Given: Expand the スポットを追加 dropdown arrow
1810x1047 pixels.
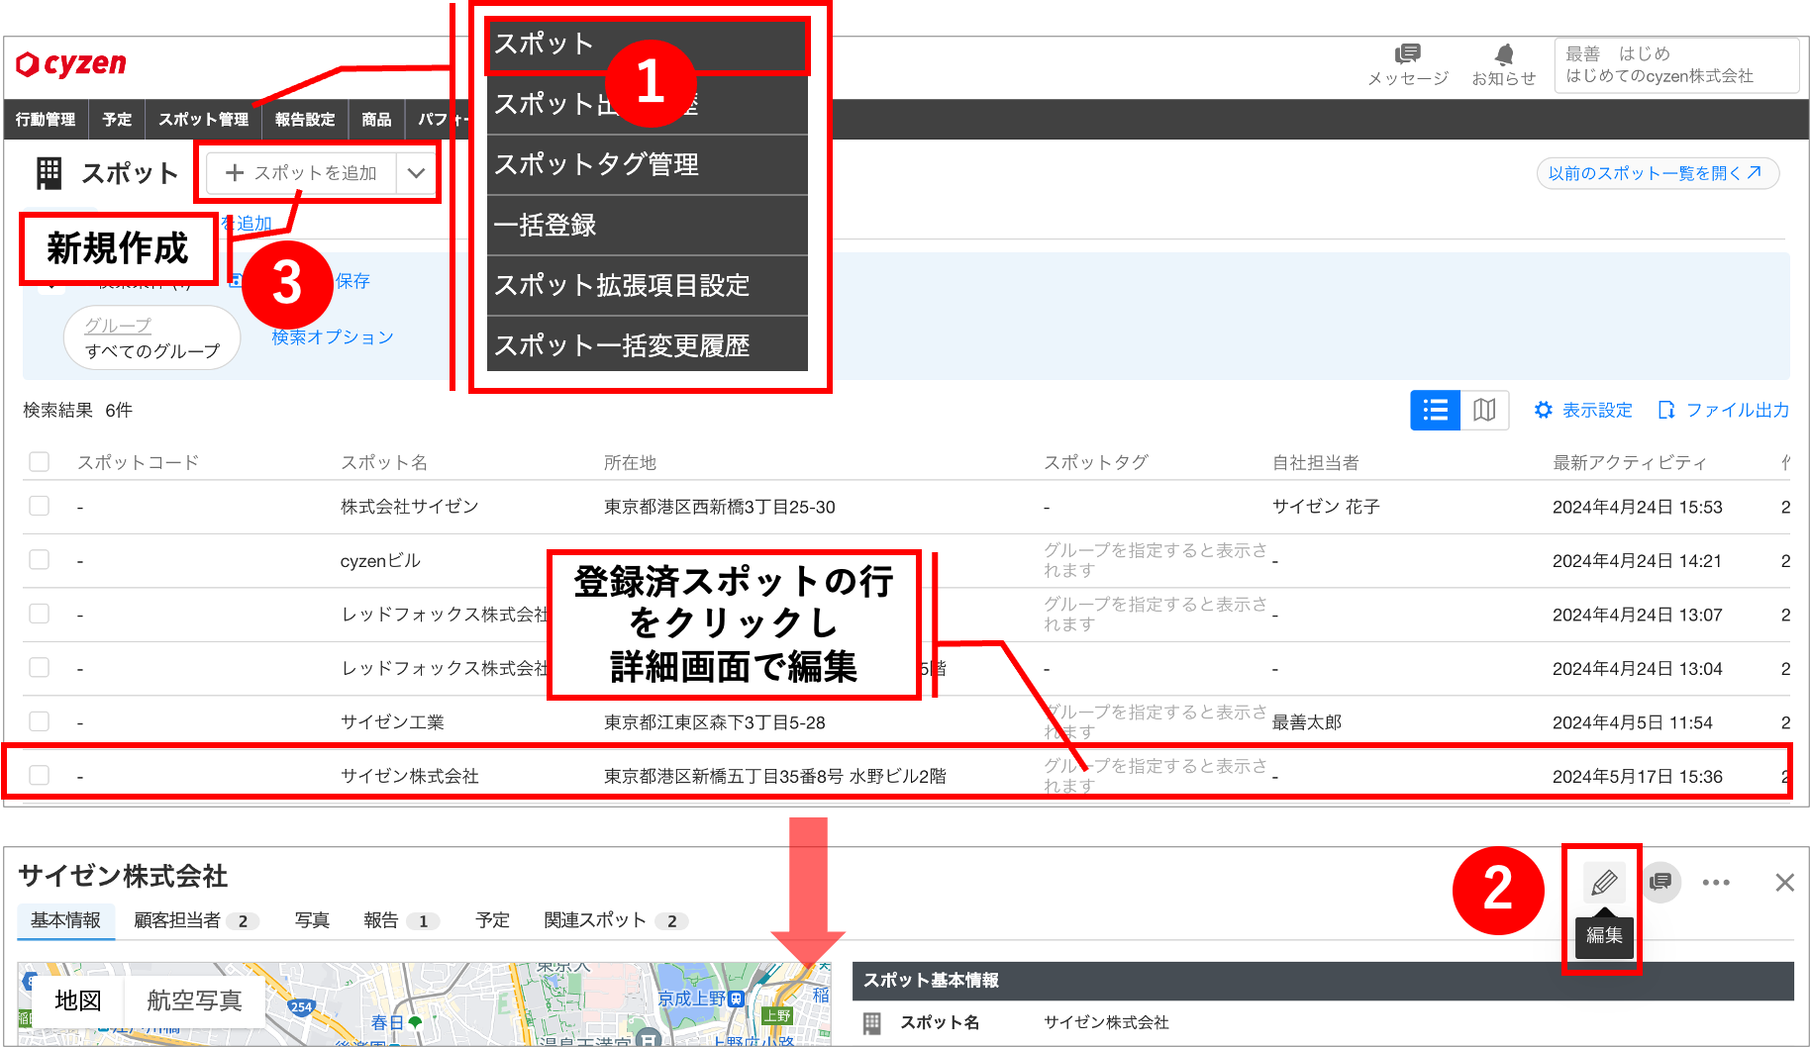Looking at the screenshot, I should (x=416, y=173).
